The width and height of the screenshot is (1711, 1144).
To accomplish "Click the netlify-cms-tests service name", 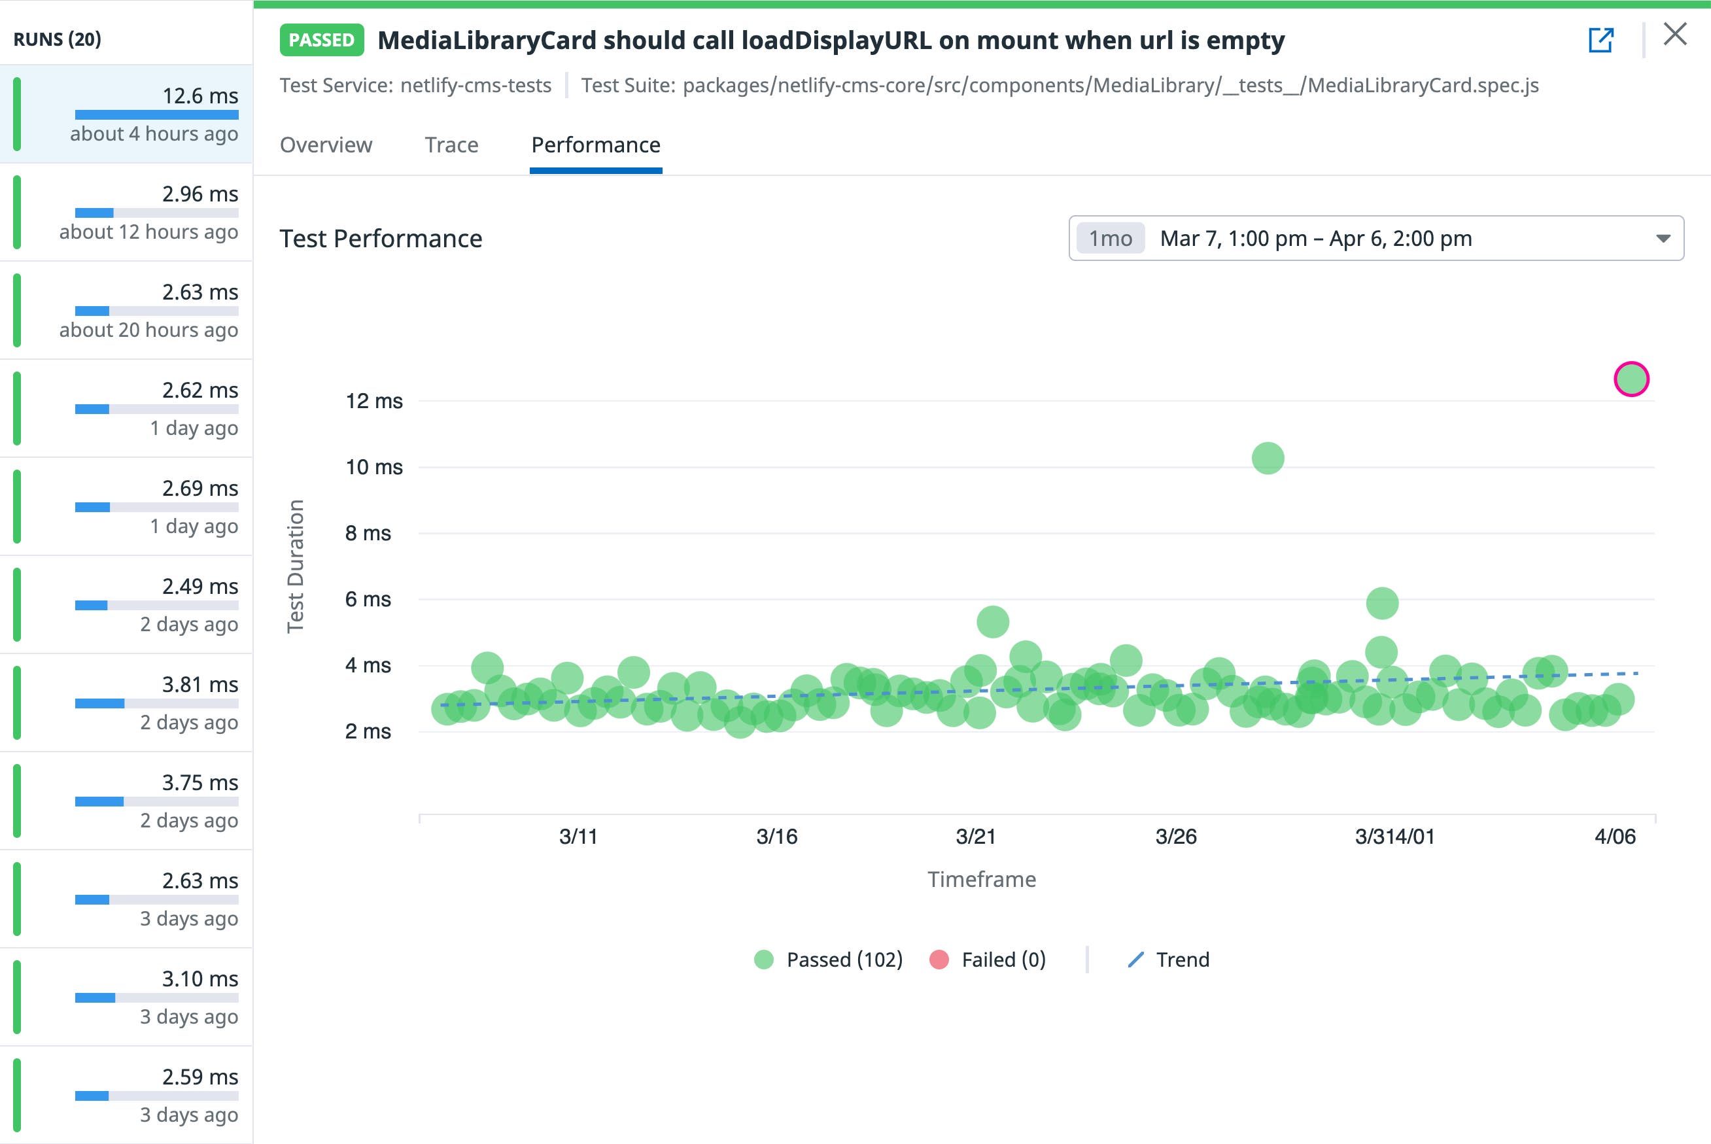I will pos(475,86).
